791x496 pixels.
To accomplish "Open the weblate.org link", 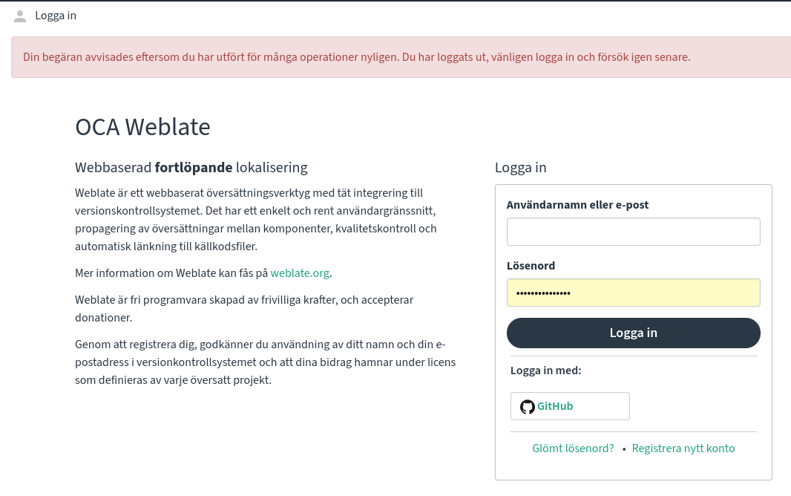I will tap(299, 273).
